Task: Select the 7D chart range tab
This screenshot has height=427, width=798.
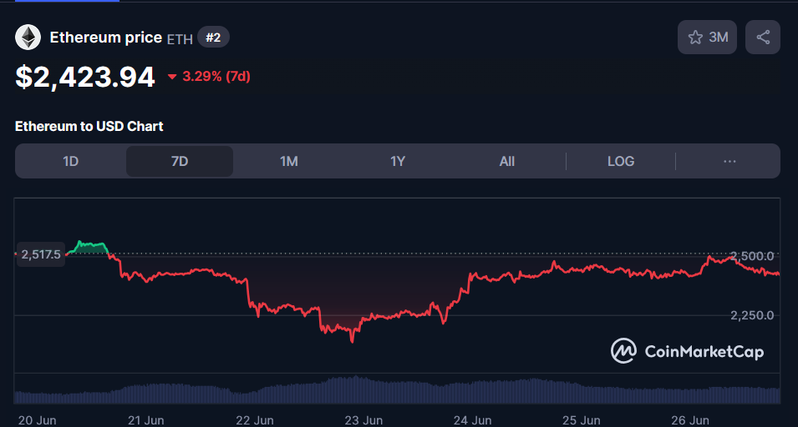Action: (x=180, y=162)
